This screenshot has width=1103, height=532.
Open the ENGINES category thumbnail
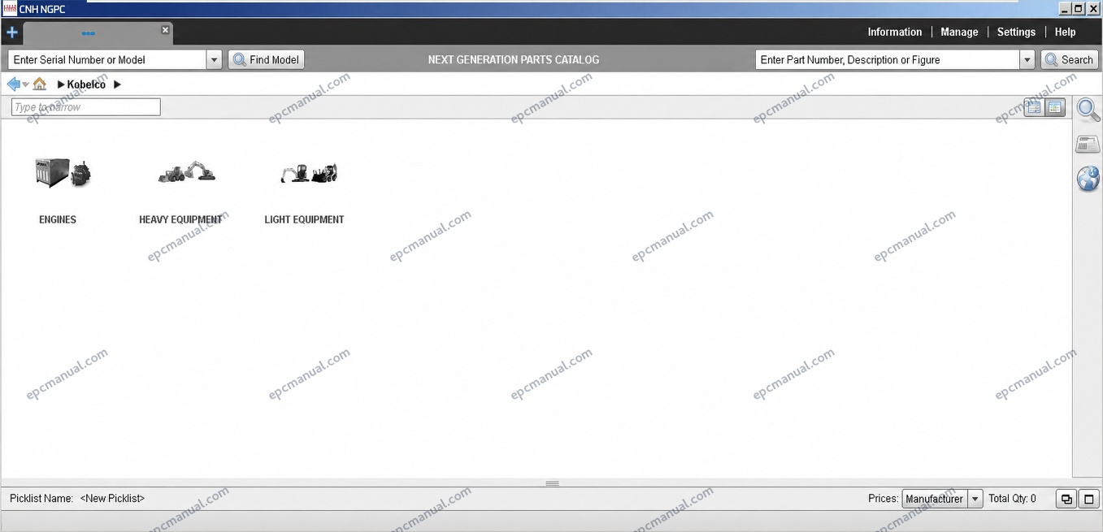tap(63, 172)
